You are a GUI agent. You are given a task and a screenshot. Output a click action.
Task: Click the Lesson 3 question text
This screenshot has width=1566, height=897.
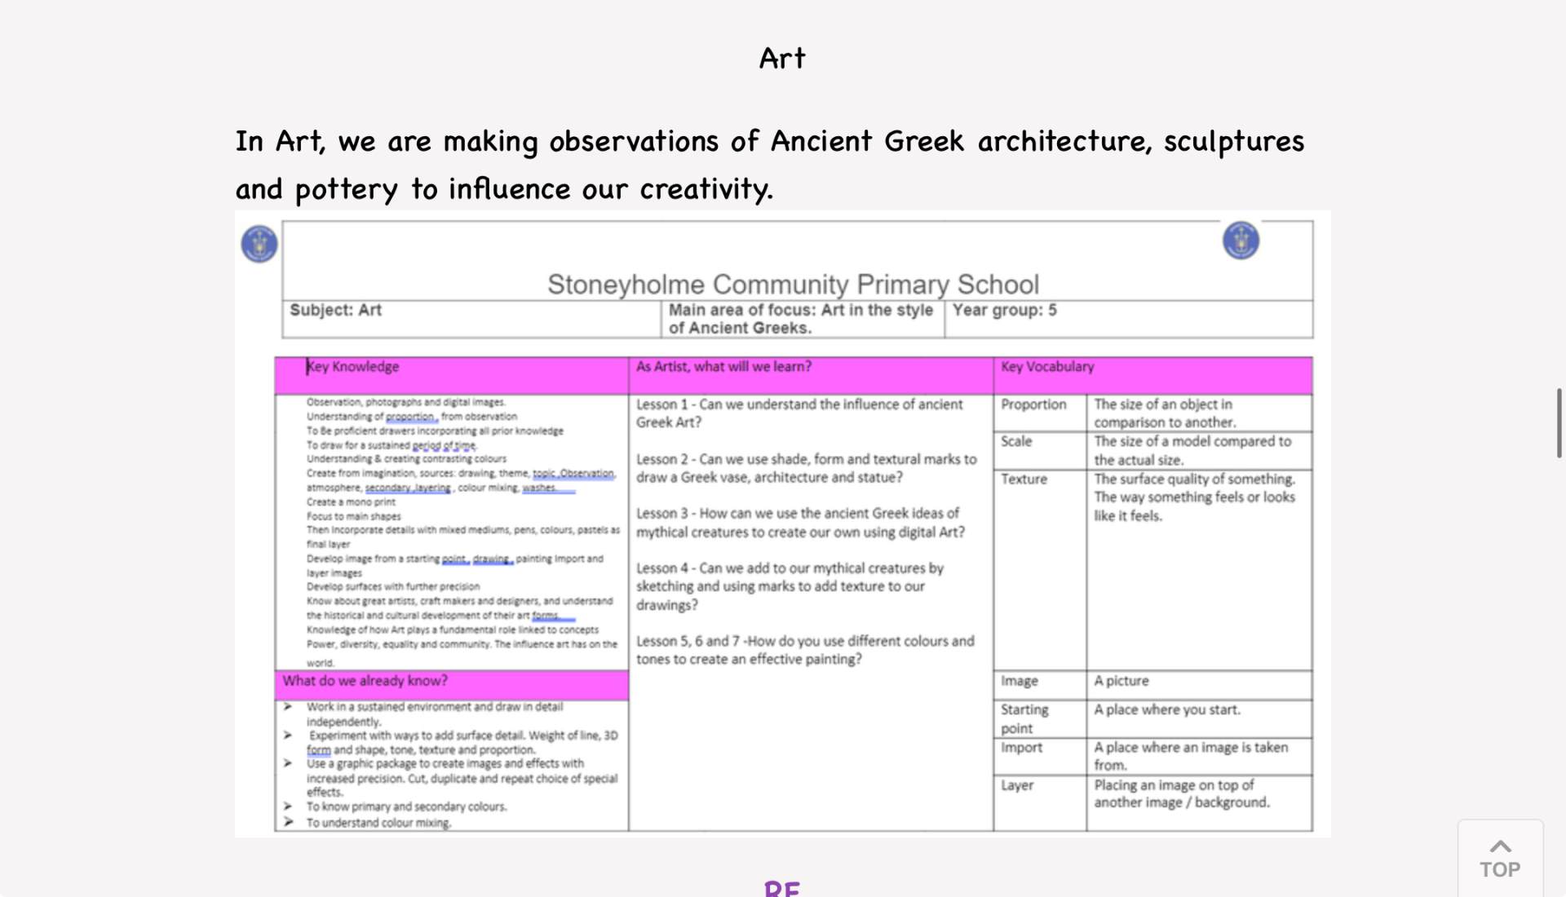click(x=800, y=523)
